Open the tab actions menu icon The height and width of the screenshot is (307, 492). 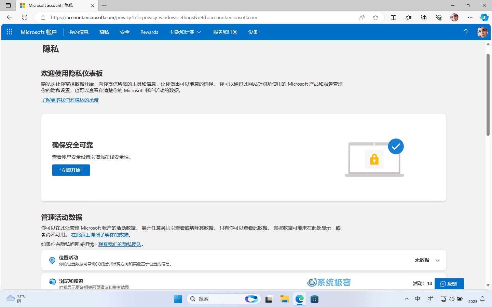coord(8,5)
